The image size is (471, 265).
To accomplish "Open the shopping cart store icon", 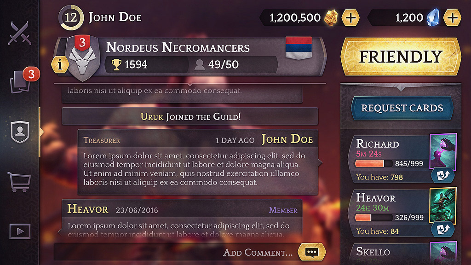I will tap(19, 182).
